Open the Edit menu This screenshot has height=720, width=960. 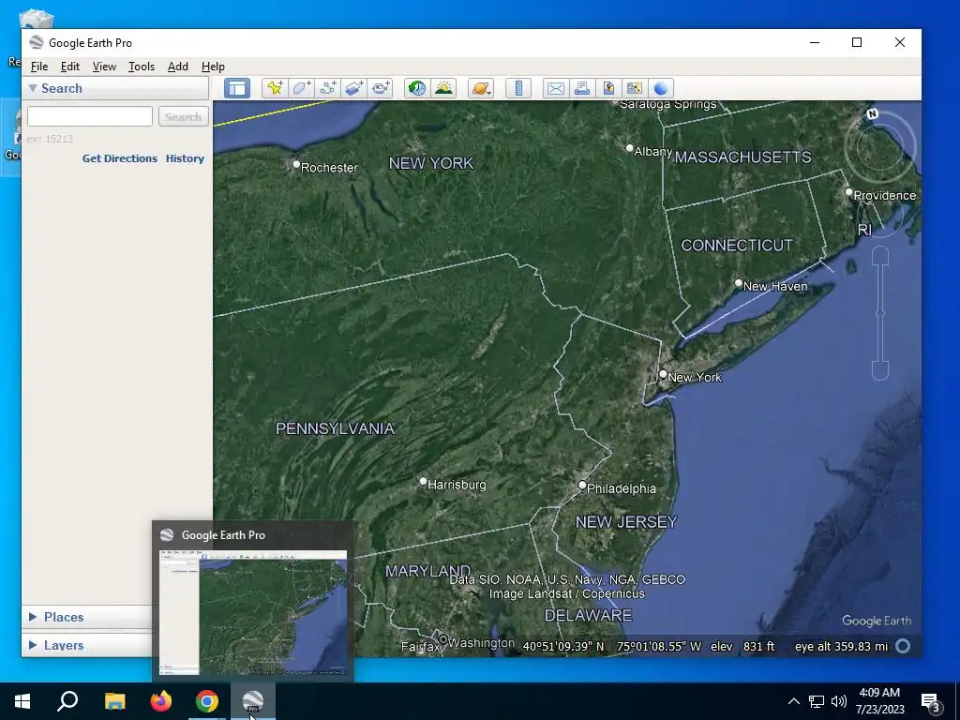69,67
